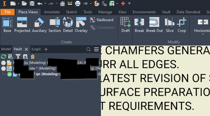Use the Slice view tool
The image size is (210, 116).
tap(170, 25)
